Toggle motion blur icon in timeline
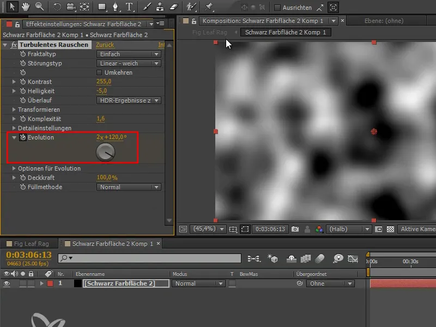The image size is (436, 327). pyautogui.click(x=320, y=258)
